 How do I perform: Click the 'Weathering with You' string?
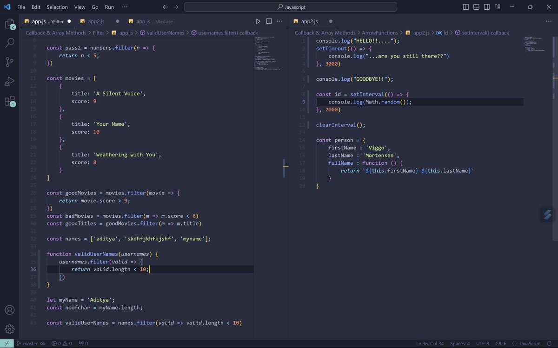click(126, 155)
